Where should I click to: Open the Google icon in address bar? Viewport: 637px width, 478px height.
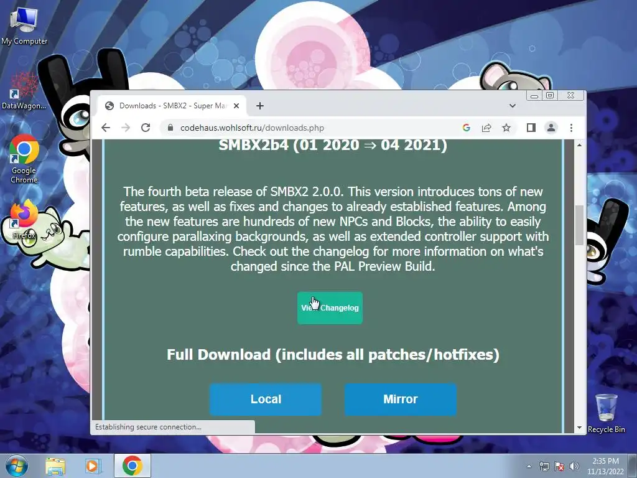(x=467, y=128)
